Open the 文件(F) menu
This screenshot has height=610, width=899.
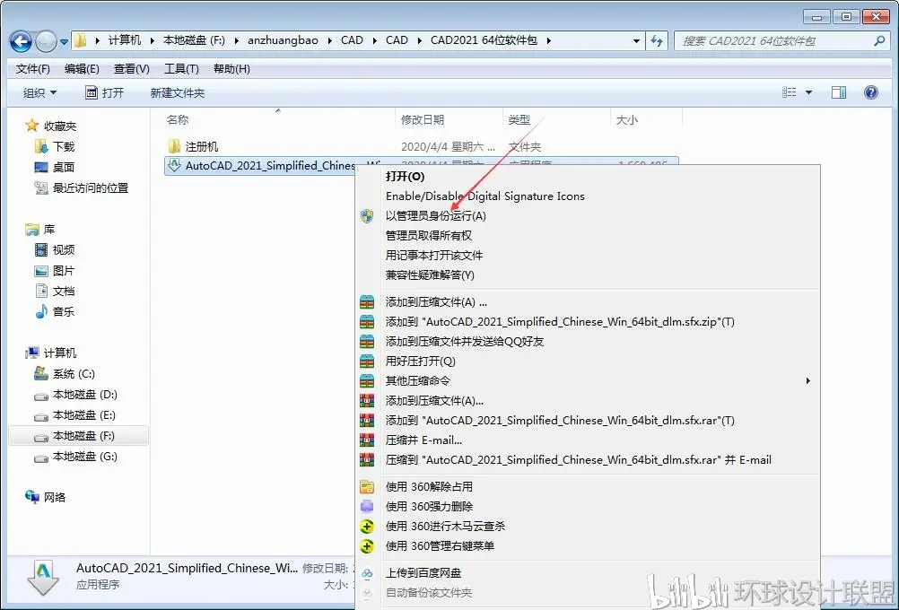click(x=32, y=69)
